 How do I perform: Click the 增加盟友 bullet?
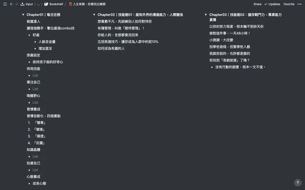click(x=45, y=48)
